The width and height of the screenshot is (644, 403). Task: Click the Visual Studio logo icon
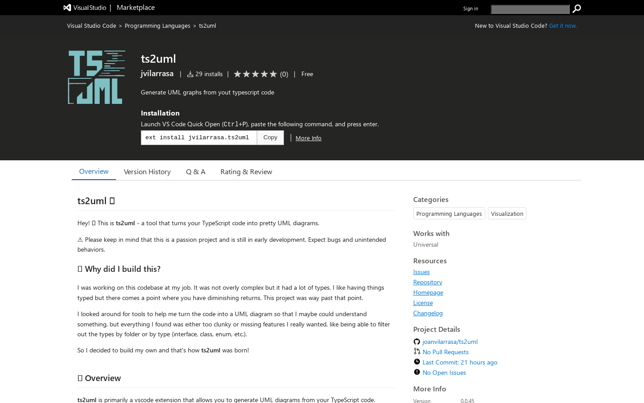68,8
